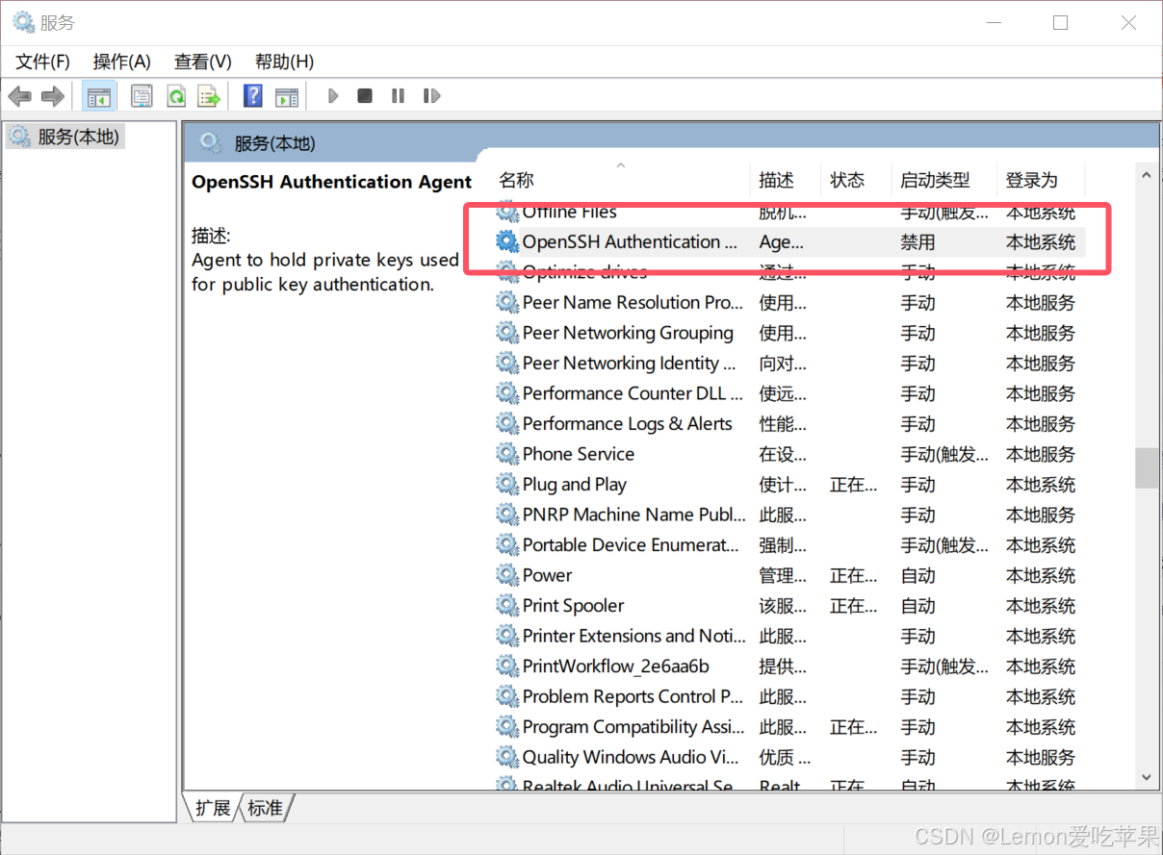Click the Pause Service icon
This screenshot has height=855, width=1163.
[398, 96]
